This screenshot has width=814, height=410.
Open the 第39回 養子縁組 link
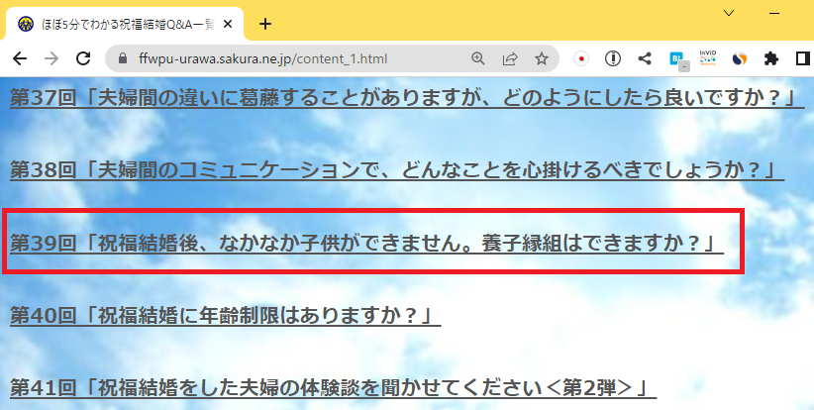click(366, 243)
